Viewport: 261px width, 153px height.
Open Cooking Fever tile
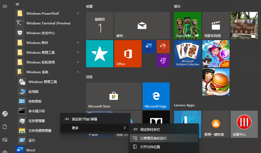216,82
